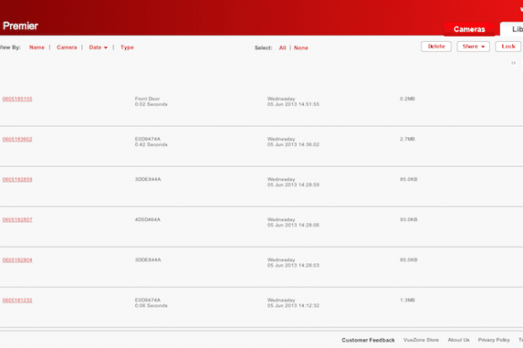Click timestamp 05 Jun 2013 14:51:55
Viewport: 523px width, 348px height.
(293, 104)
